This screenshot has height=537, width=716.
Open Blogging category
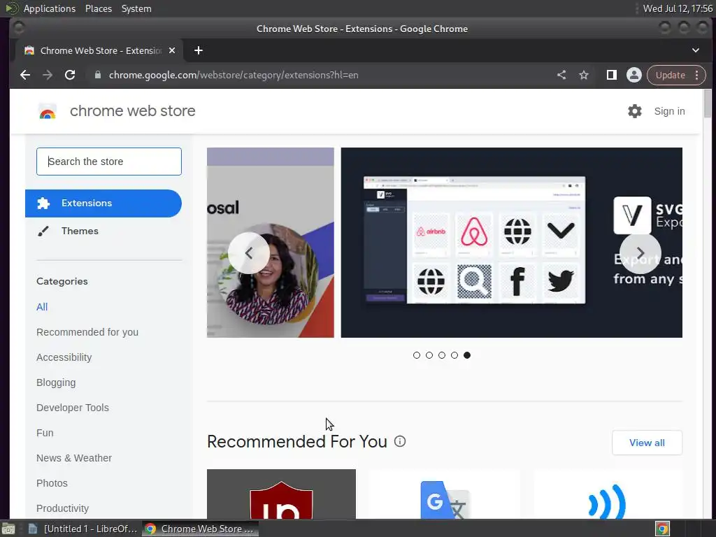point(56,382)
